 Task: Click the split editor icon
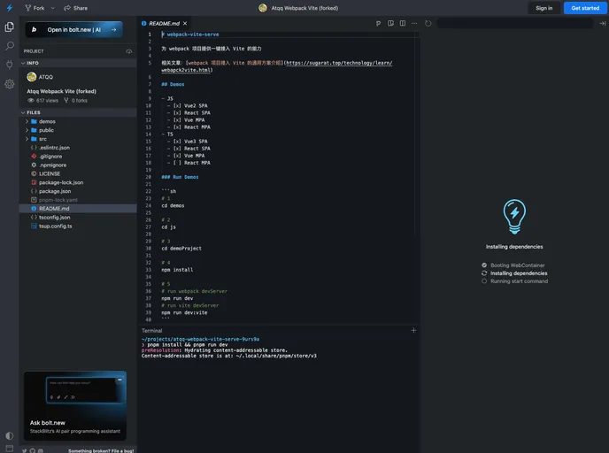(x=403, y=23)
